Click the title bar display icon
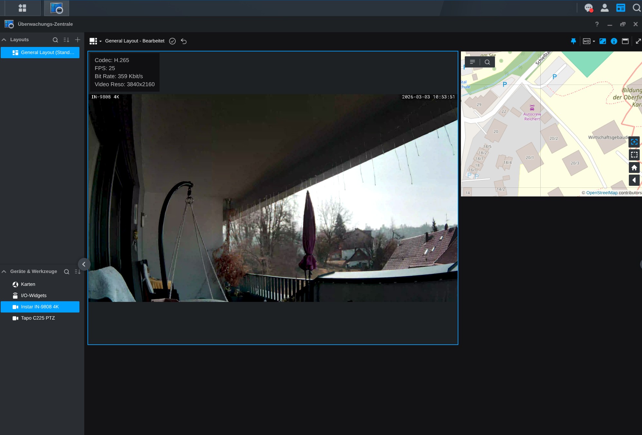642x435 pixels. pos(625,41)
